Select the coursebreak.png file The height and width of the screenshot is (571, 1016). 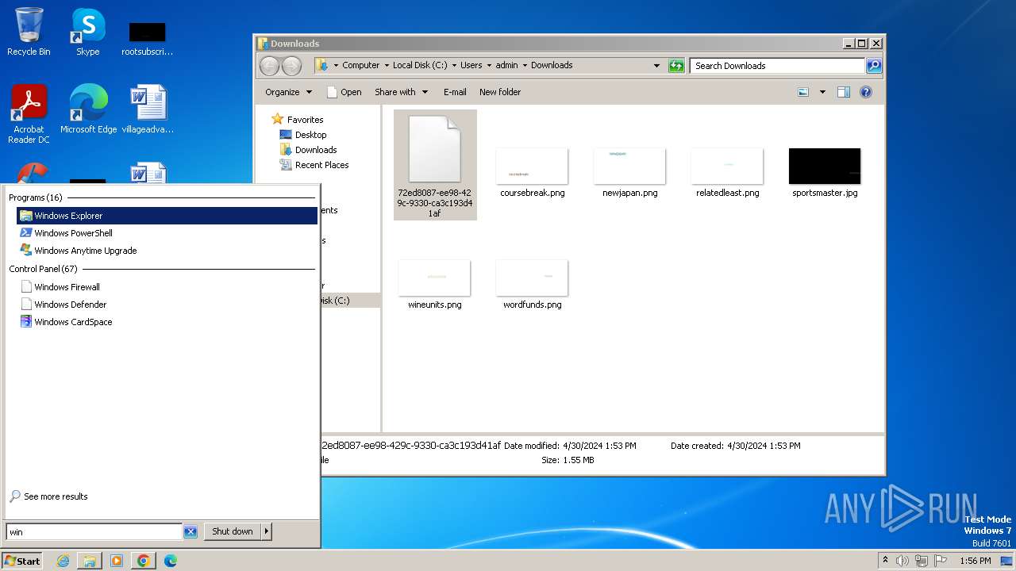point(533,172)
